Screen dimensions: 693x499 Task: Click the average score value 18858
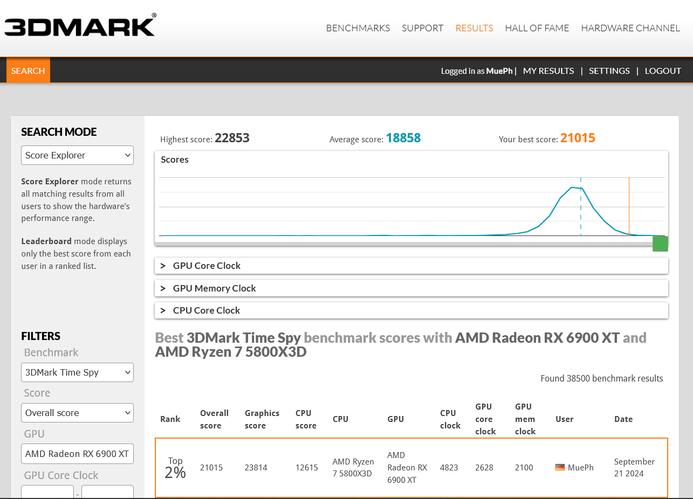click(x=403, y=138)
